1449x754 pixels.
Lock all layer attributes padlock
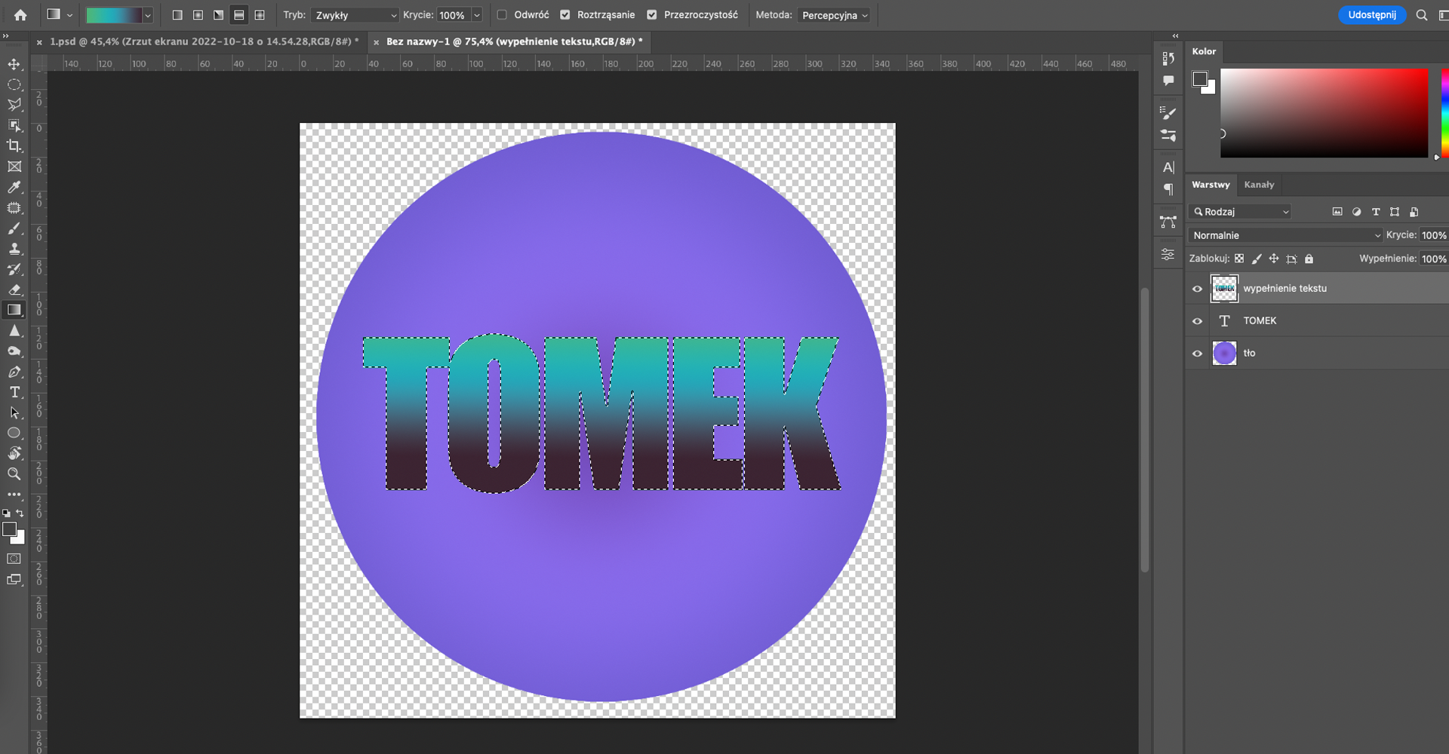[1309, 259]
